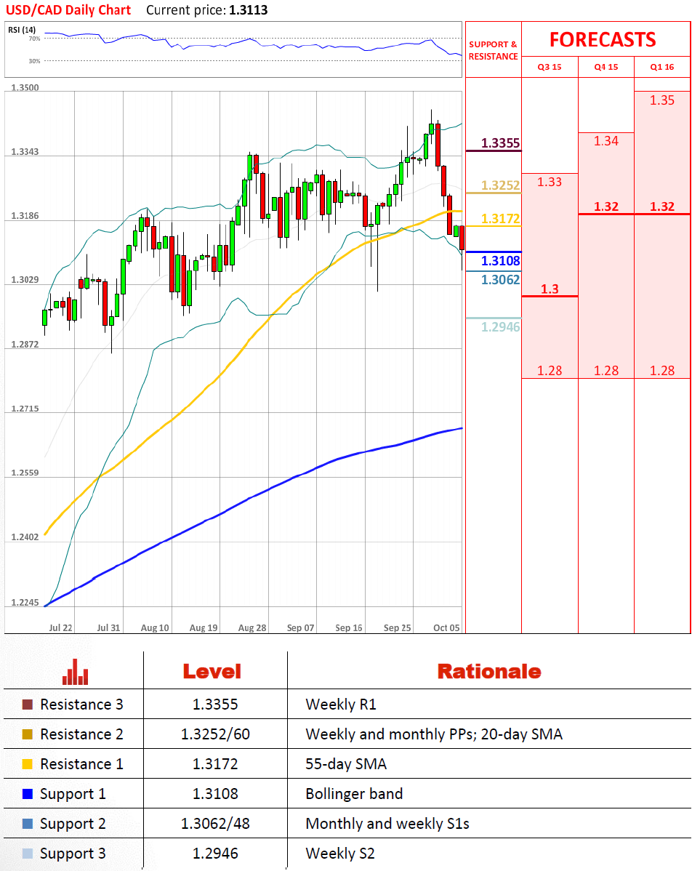Click the 1.3500 price label on y-axis
The width and height of the screenshot is (700, 871).
pyautogui.click(x=25, y=88)
